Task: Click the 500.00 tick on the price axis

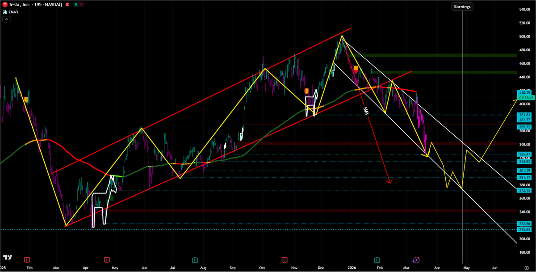Action: [x=524, y=36]
